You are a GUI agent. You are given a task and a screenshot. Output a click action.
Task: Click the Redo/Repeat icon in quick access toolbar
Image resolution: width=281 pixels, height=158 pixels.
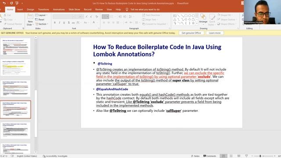pos(11,3)
